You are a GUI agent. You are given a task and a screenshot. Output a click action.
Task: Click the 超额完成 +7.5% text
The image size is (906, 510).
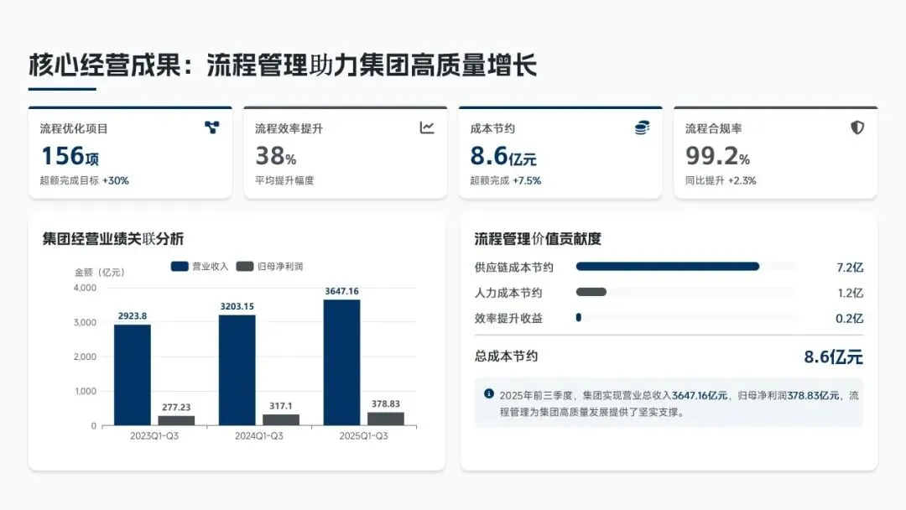click(506, 181)
